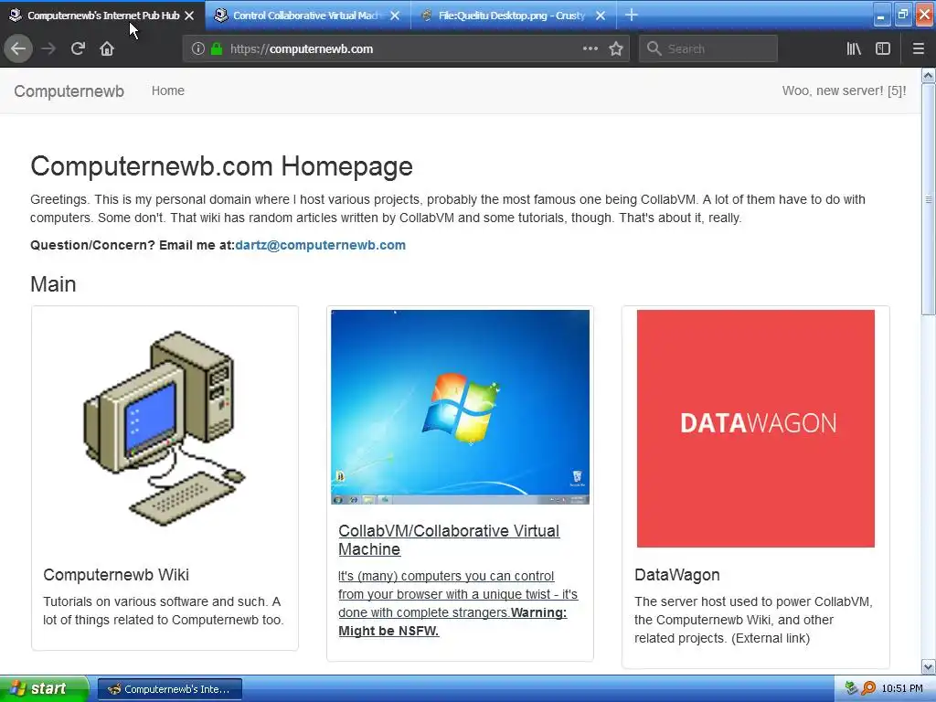Click the server host DataWagon description

(x=753, y=621)
